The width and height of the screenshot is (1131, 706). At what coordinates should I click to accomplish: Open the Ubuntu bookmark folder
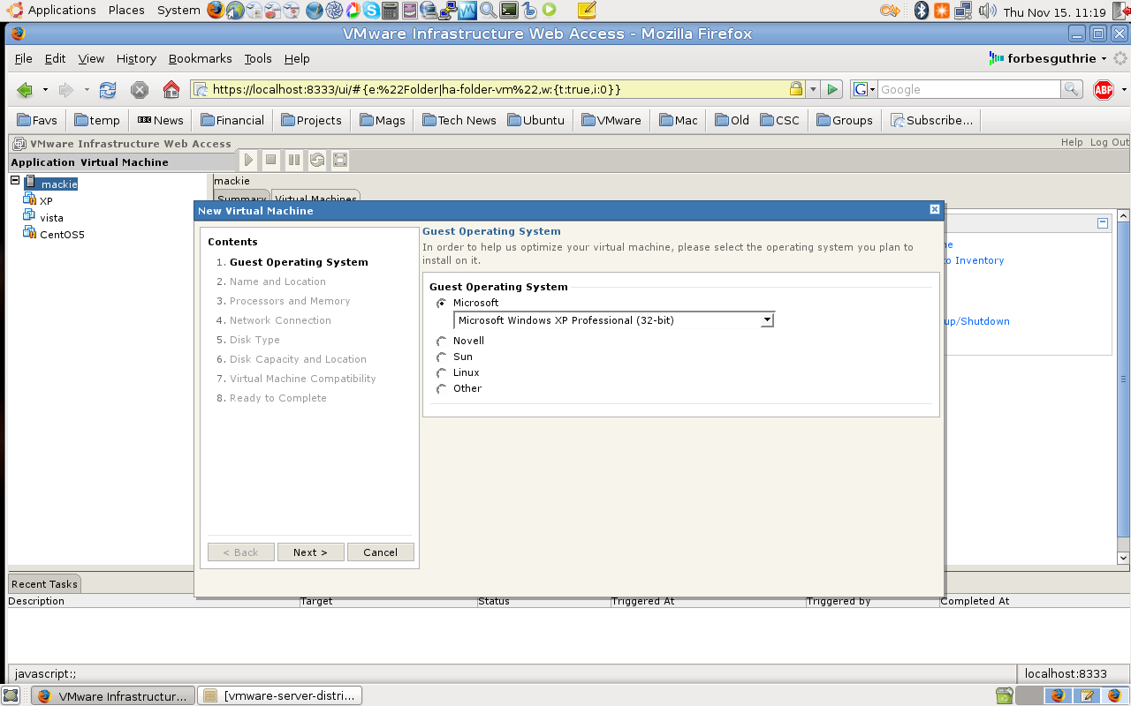pos(535,120)
